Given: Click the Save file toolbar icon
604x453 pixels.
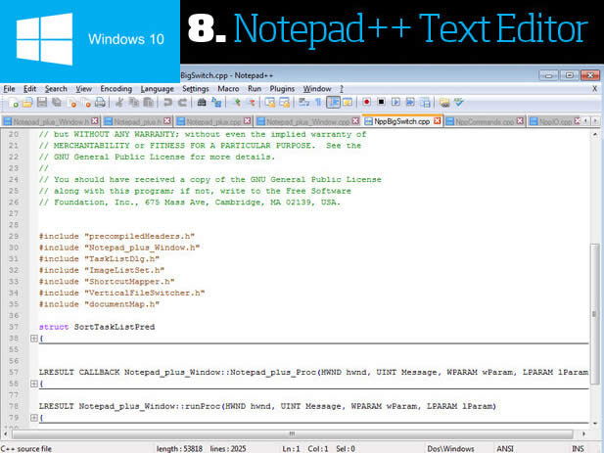Looking at the screenshot, I should (x=41, y=102).
